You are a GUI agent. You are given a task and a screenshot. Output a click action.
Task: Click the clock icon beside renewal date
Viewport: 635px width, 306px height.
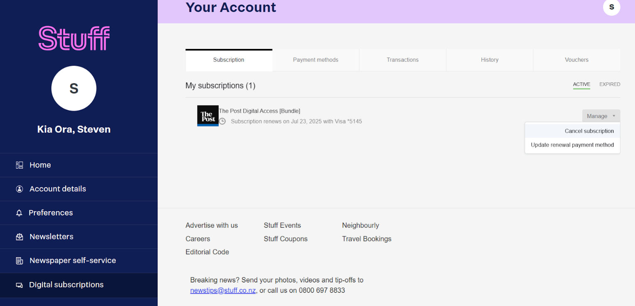(223, 121)
